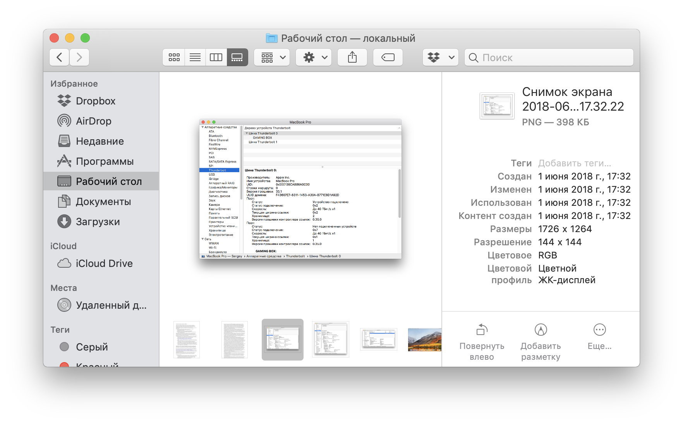Image resolution: width=683 pixels, height=424 pixels.
Task: Click the Контент создан date value
Action: click(584, 216)
